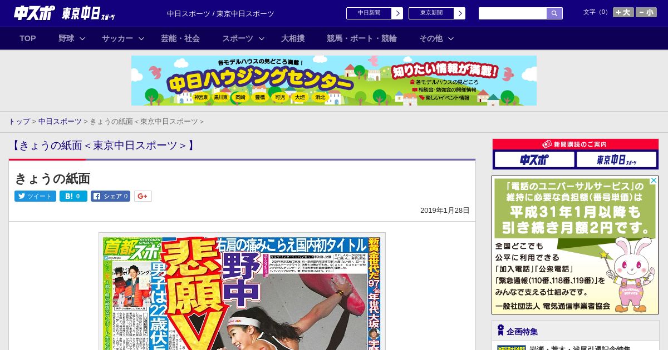The width and height of the screenshot is (668, 350).
Task: Follow トップ breadcrumb link
Action: (19, 121)
